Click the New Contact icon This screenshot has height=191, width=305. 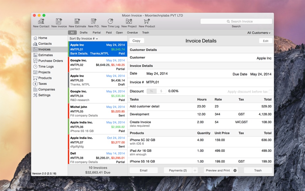(x=41, y=22)
